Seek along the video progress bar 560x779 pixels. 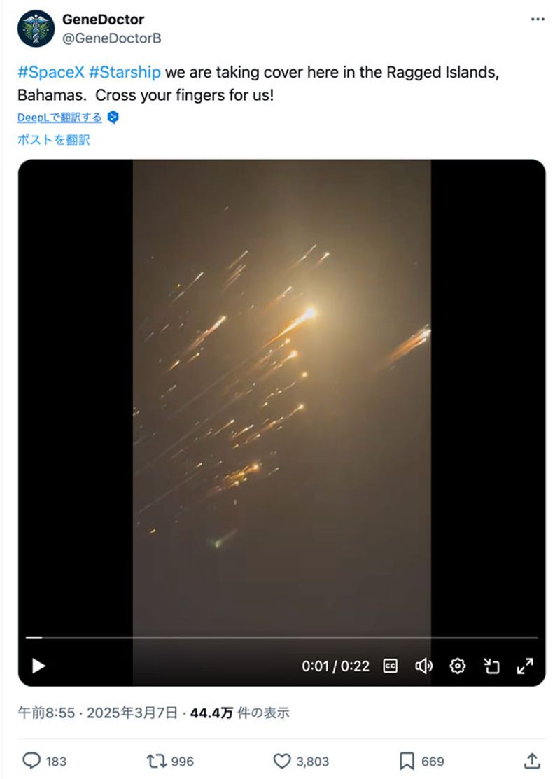pyautogui.click(x=281, y=638)
